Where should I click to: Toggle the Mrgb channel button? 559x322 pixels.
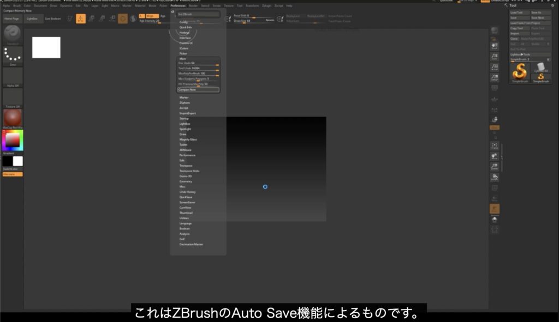pos(152,16)
